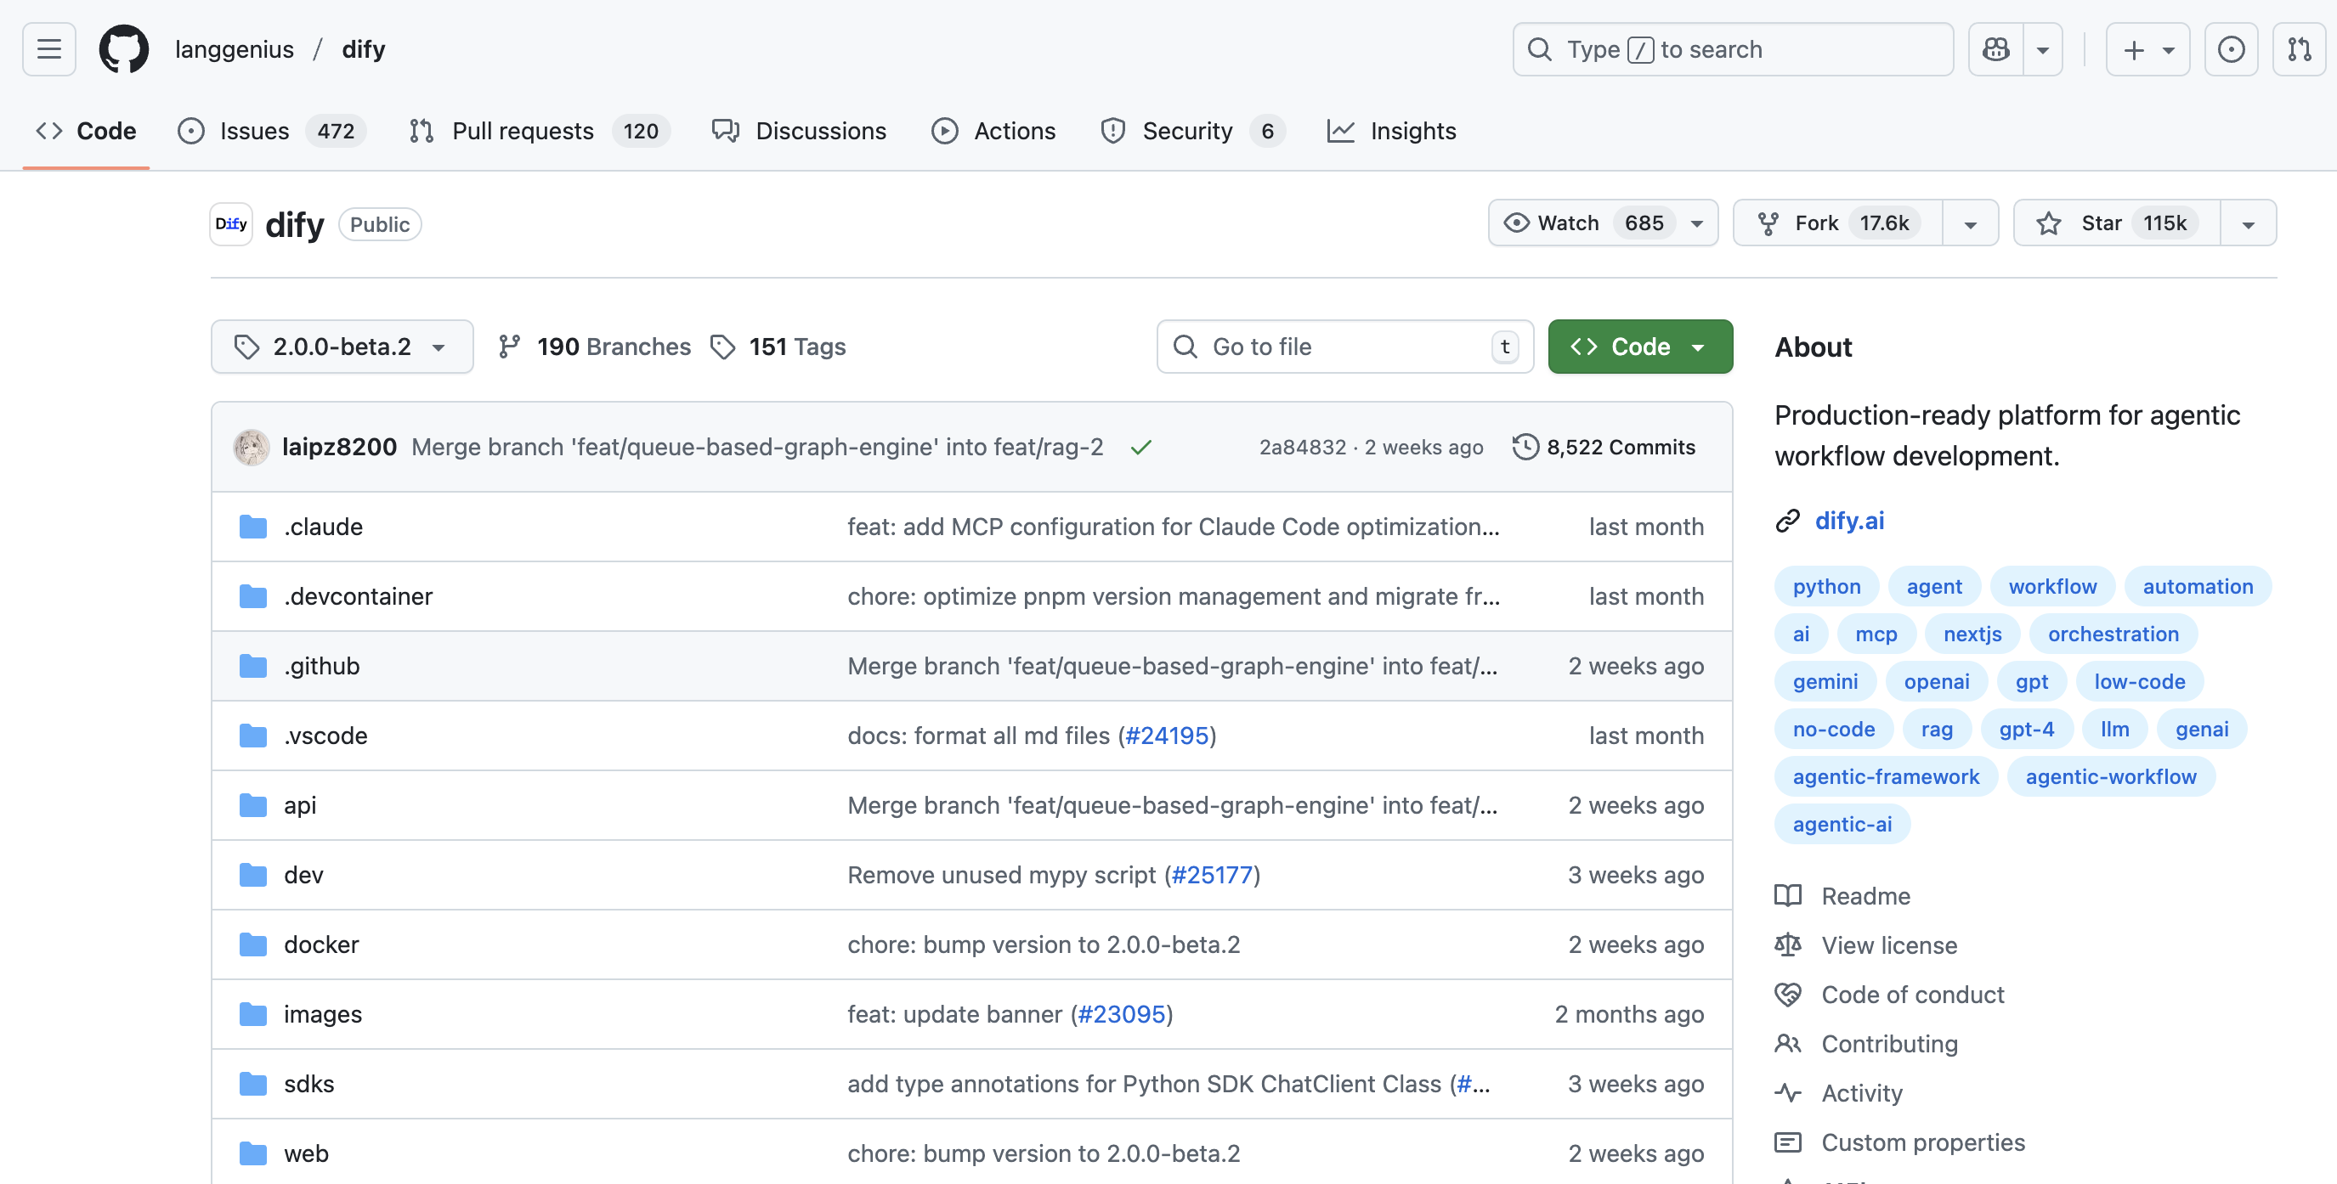Visit the dify.ai website link
Screen dimensions: 2337x1184
[1850, 521]
